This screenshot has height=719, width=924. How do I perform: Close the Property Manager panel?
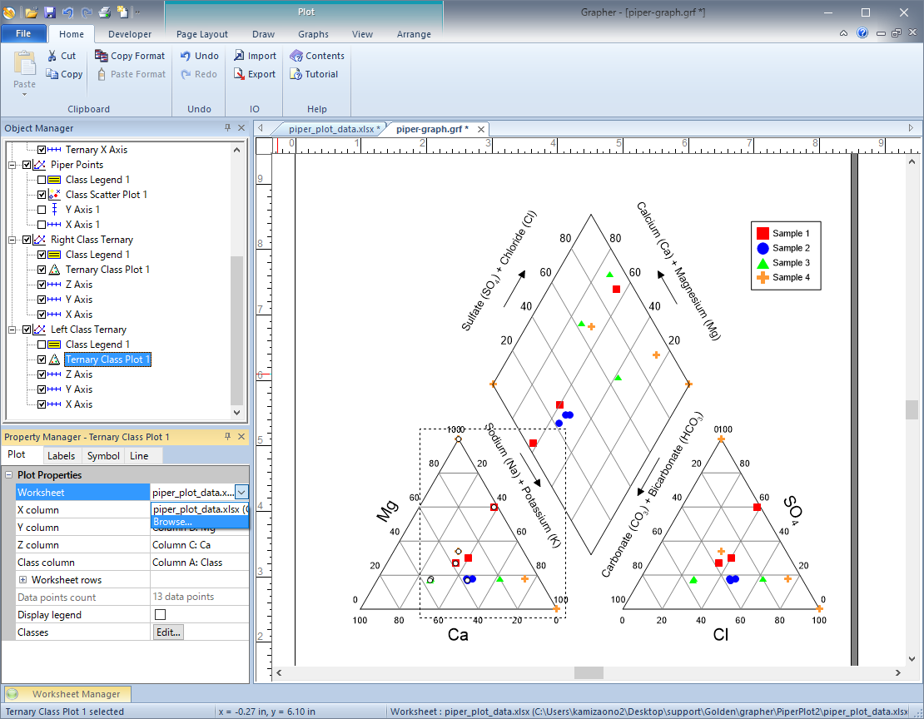click(241, 437)
